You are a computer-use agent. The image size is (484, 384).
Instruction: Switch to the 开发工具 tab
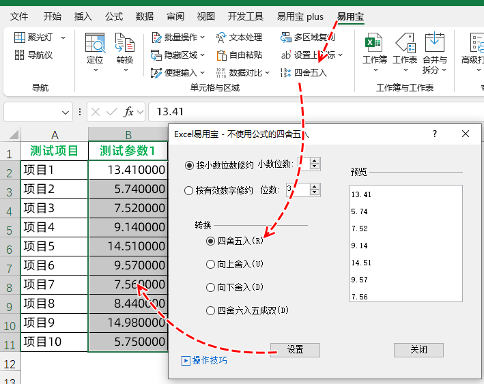click(x=246, y=16)
